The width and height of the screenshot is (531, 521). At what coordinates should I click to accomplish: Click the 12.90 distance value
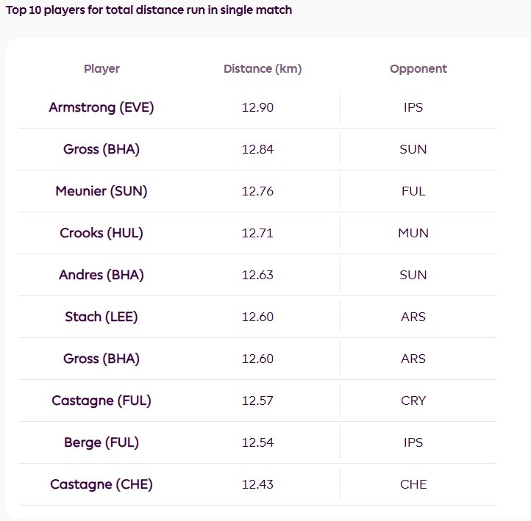(x=257, y=107)
